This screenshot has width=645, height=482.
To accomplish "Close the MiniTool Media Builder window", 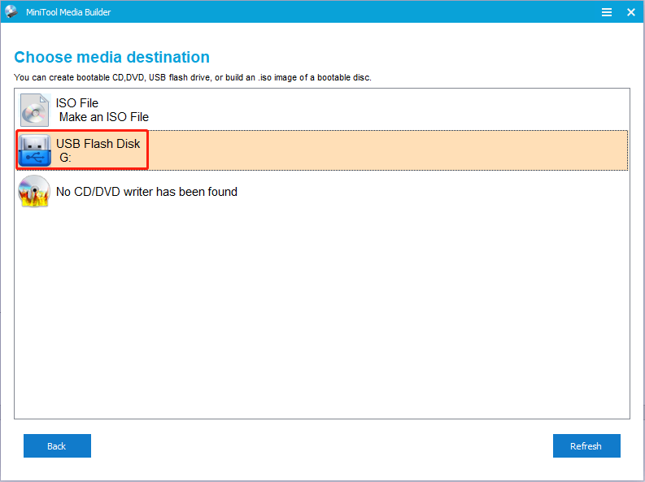I will click(631, 12).
